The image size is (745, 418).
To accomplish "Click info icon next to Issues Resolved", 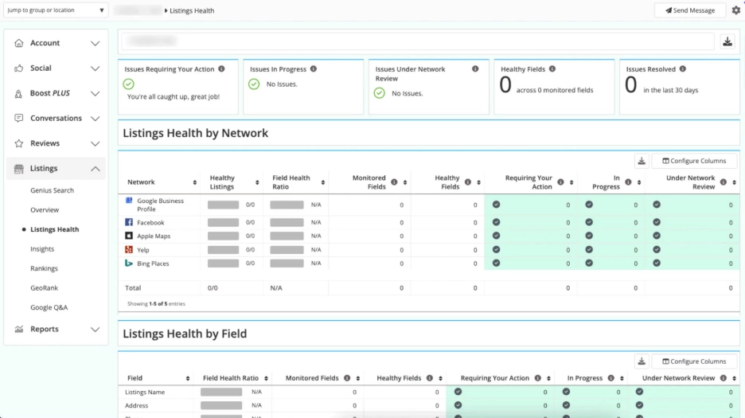I will tap(683, 69).
